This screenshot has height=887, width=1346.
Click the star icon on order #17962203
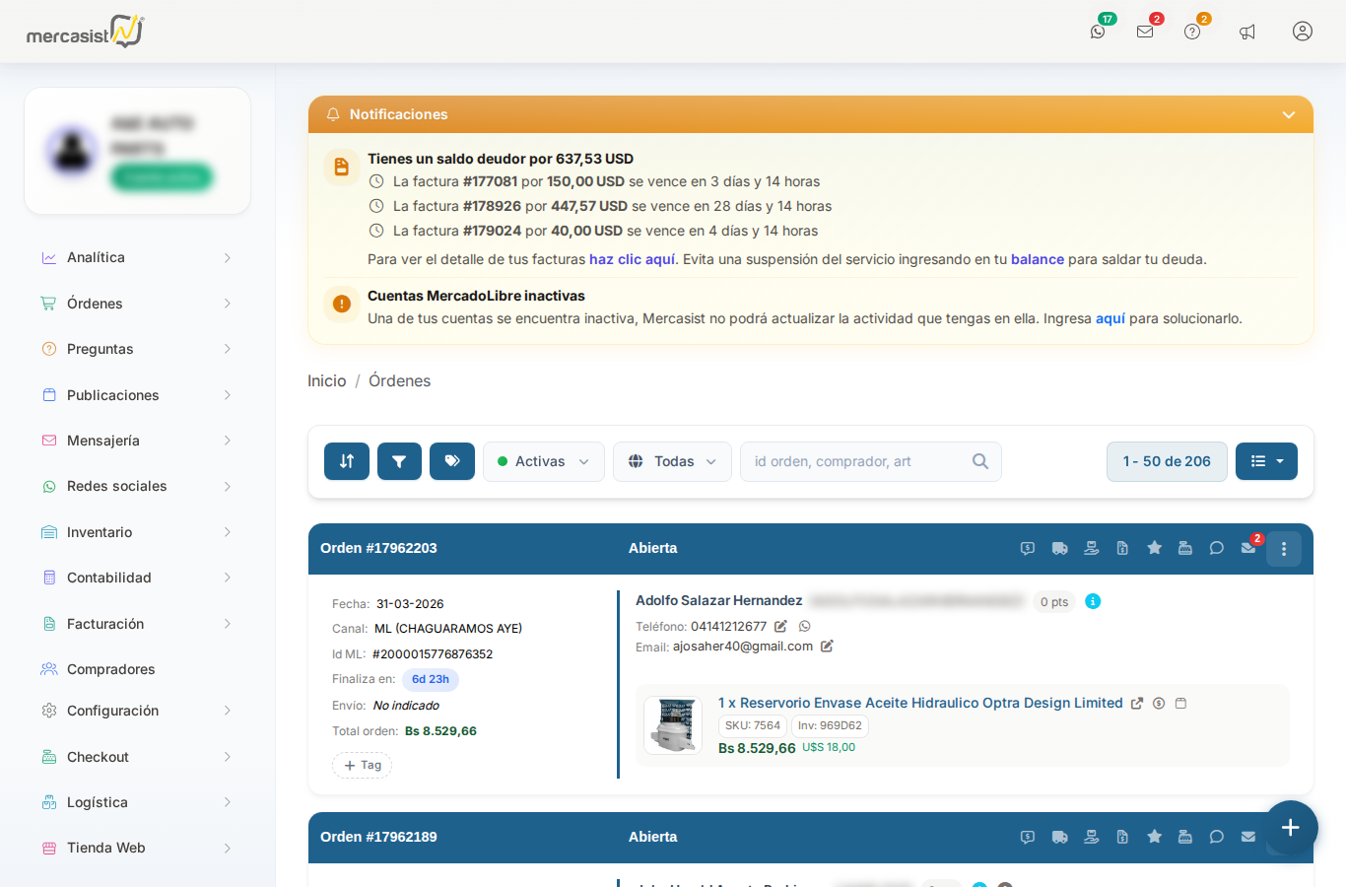[1154, 548]
